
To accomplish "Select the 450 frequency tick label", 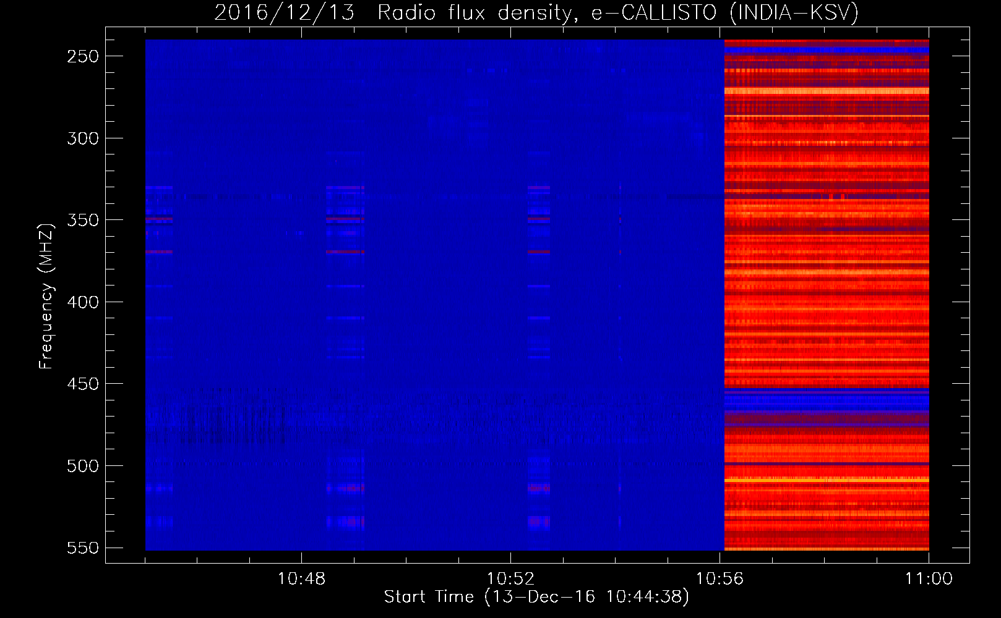I will (83, 384).
